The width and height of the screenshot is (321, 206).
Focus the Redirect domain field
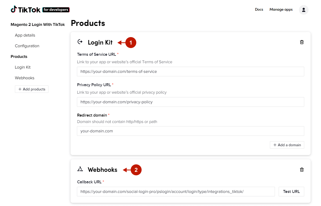click(191, 131)
